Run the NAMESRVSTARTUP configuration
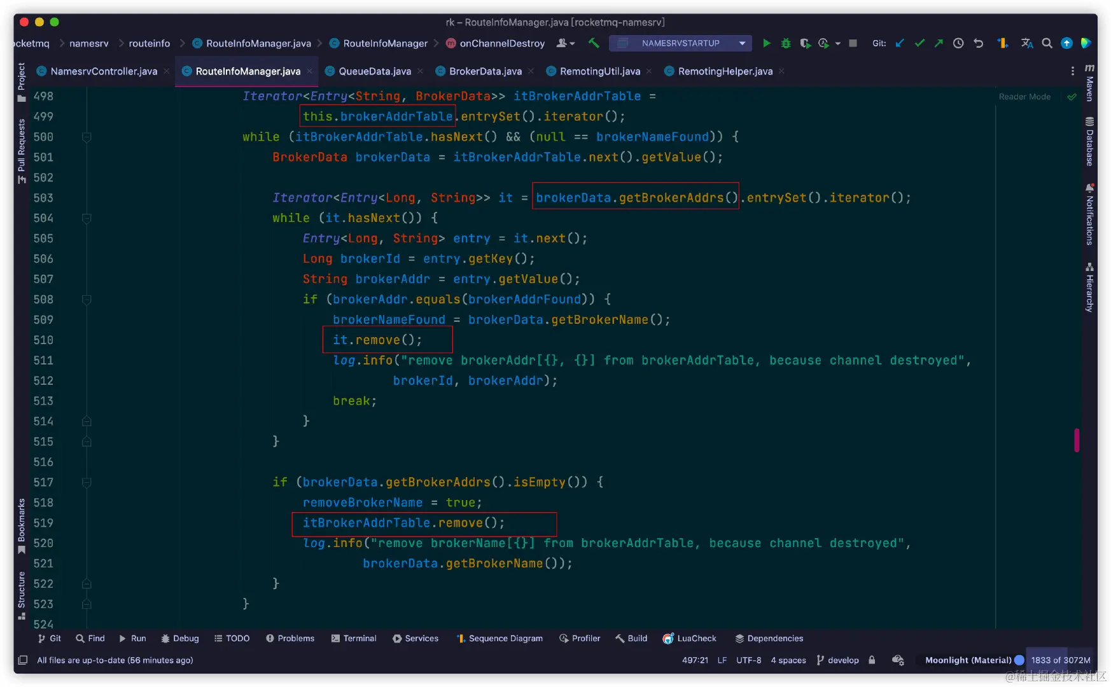Screen dimensions: 1111x687 [x=767, y=43]
